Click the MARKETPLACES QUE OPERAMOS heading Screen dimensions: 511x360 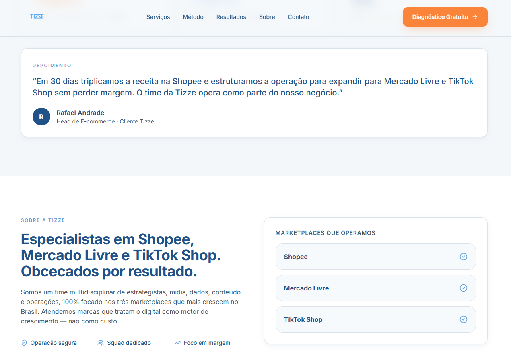pyautogui.click(x=326, y=233)
